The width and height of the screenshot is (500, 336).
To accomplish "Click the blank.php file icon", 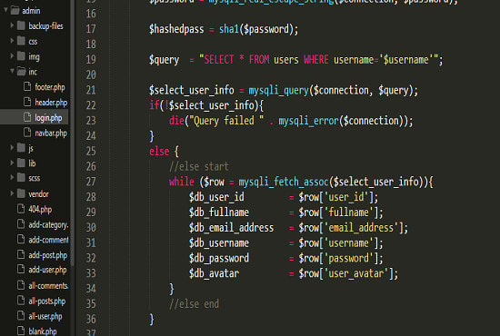I will [21, 331].
